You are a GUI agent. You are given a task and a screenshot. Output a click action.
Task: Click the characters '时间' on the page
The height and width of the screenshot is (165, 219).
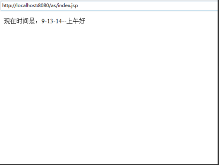point(22,21)
